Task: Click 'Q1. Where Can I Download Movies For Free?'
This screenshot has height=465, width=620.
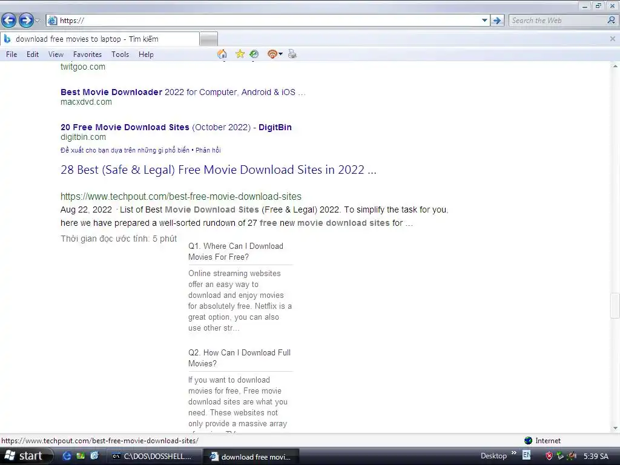Action: click(x=236, y=251)
